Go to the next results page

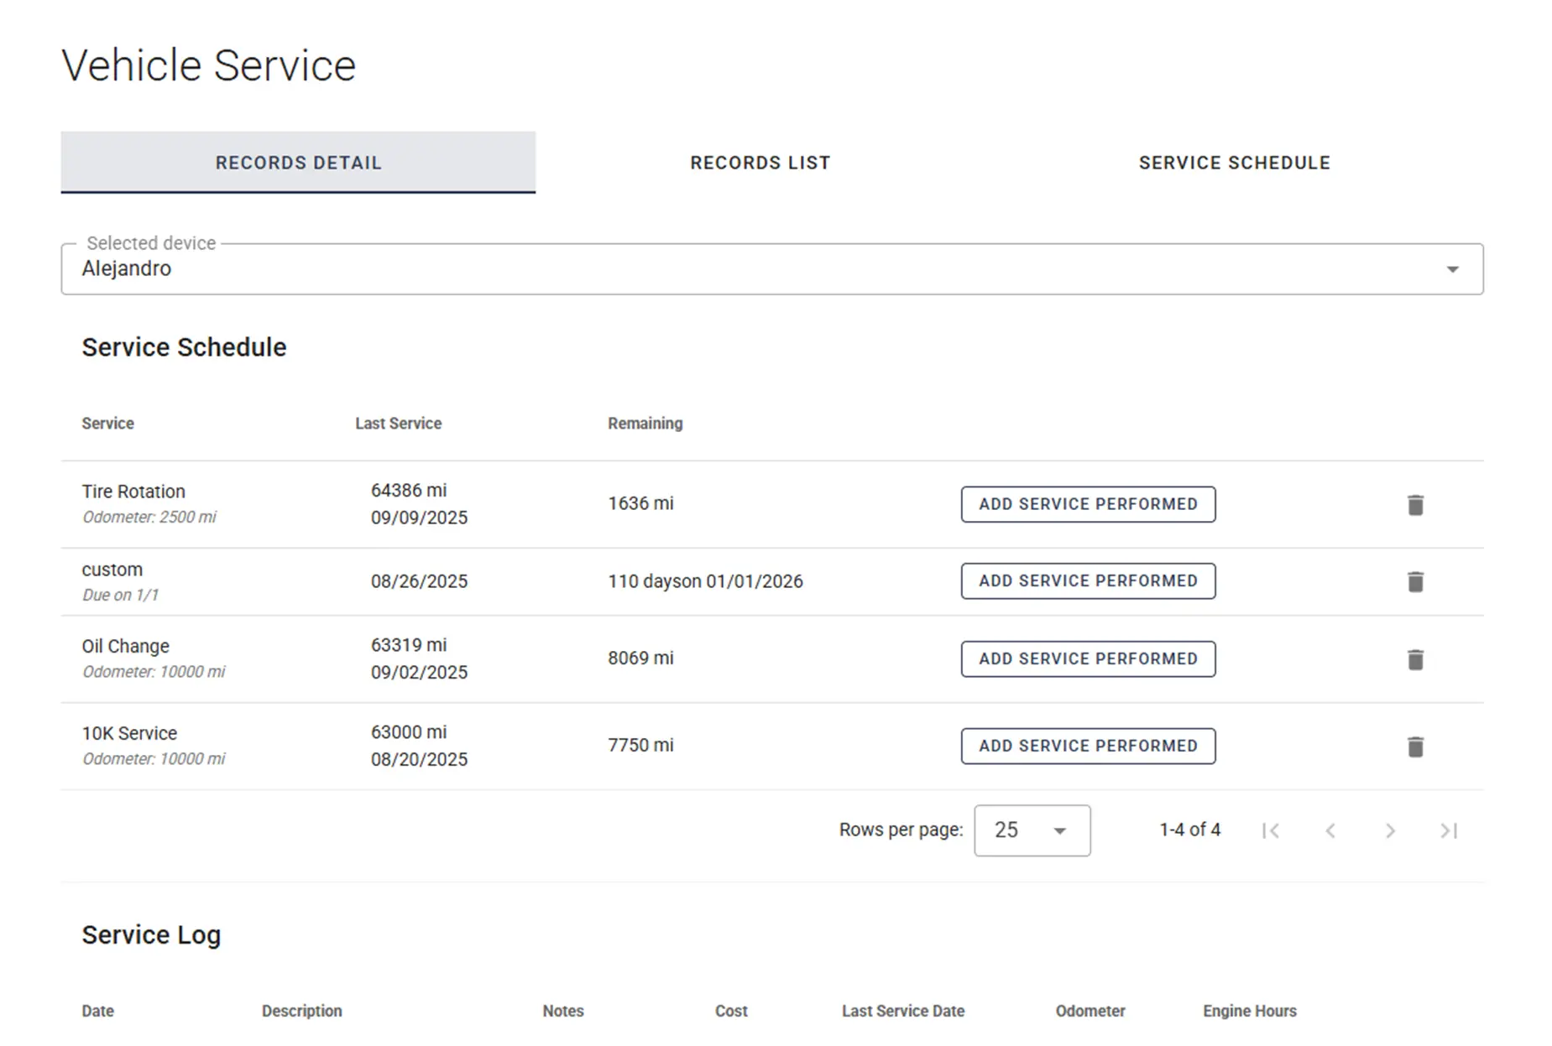1390,830
